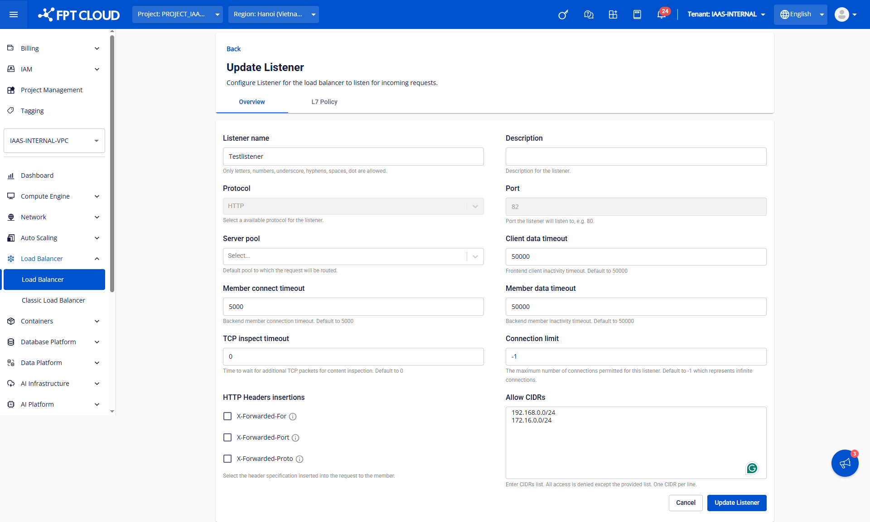
Task: Click the Project Management icon
Action: pos(11,90)
